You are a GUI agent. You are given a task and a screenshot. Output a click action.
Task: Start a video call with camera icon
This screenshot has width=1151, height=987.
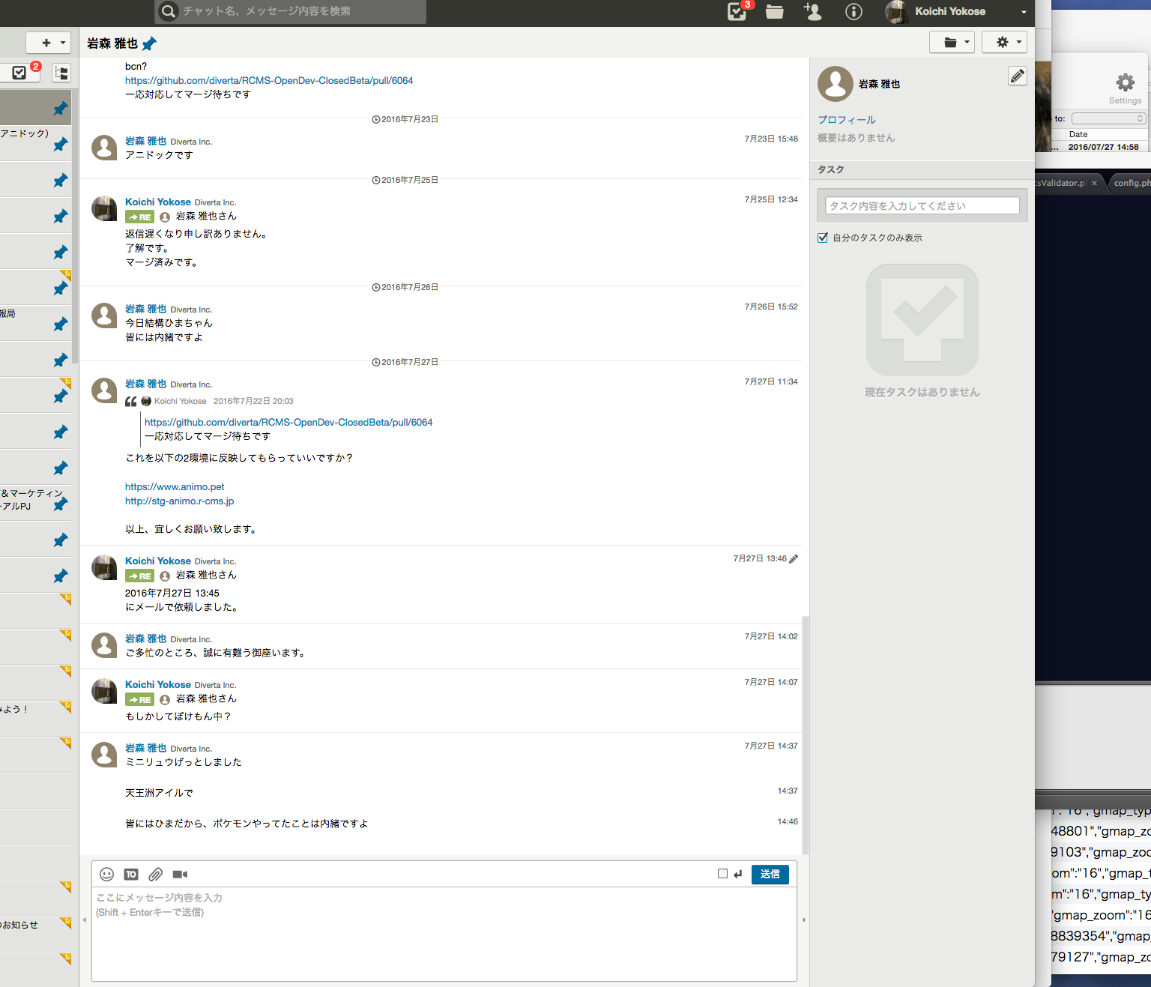pyautogui.click(x=180, y=875)
